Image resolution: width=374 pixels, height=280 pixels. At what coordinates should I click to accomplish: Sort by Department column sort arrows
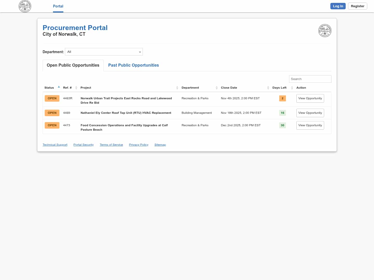click(x=217, y=88)
